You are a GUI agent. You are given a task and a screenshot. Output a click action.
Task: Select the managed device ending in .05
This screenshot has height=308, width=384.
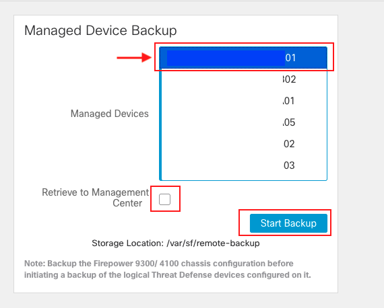point(244,122)
